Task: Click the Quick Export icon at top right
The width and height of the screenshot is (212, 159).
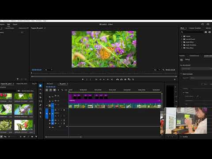Action: tap(208, 24)
